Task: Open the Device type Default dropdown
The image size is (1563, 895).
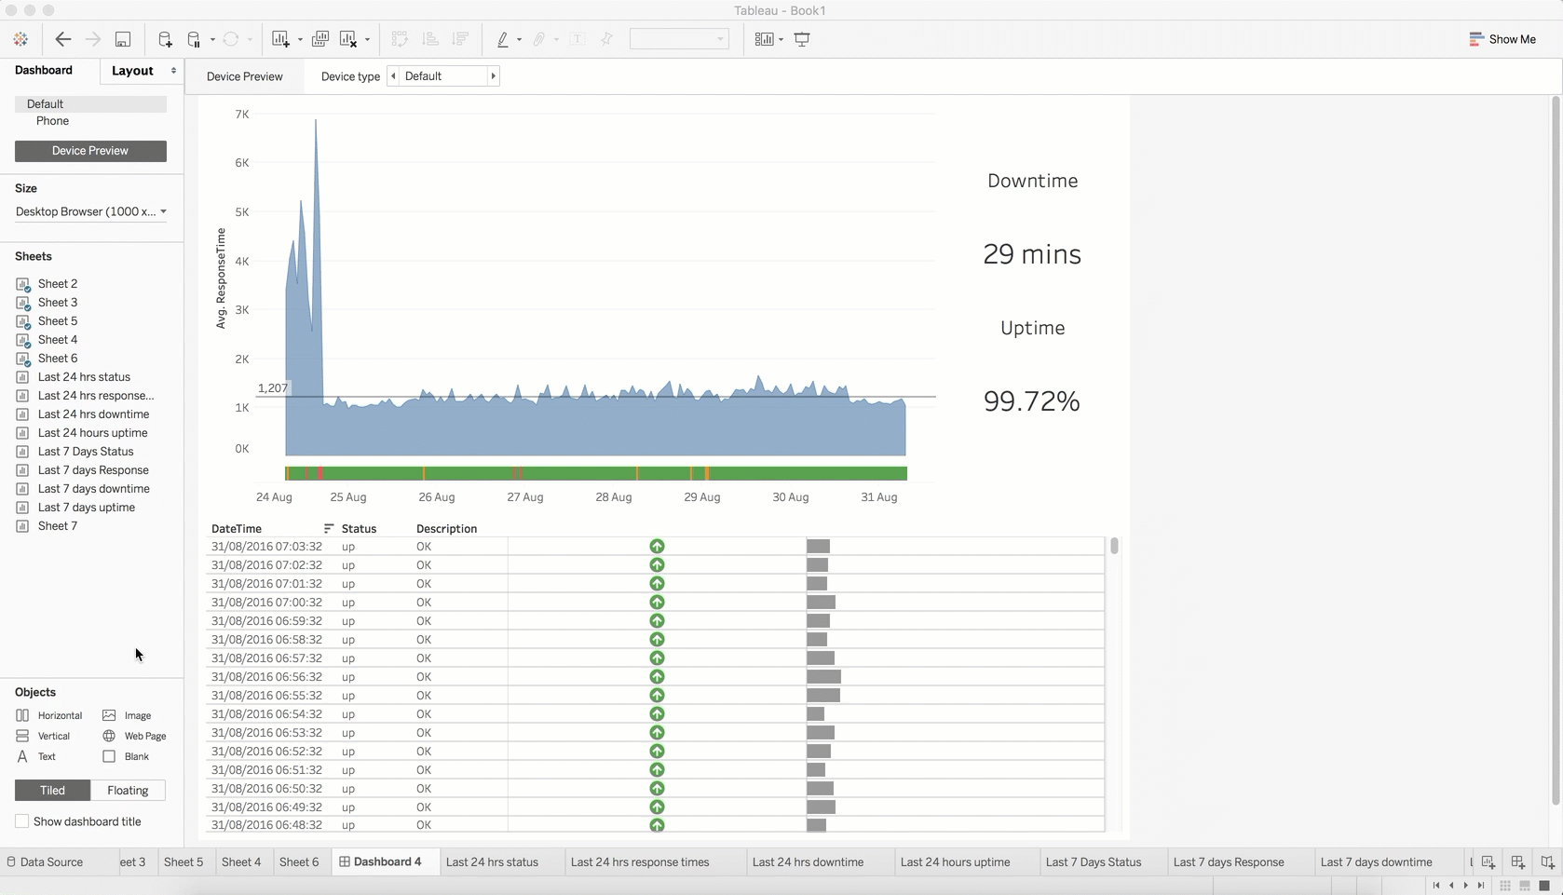Action: click(x=443, y=76)
